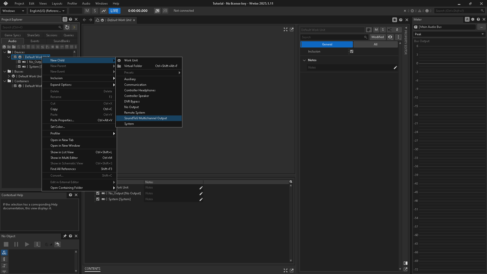
Task: Pause playback in transport control
Action: coord(16,244)
